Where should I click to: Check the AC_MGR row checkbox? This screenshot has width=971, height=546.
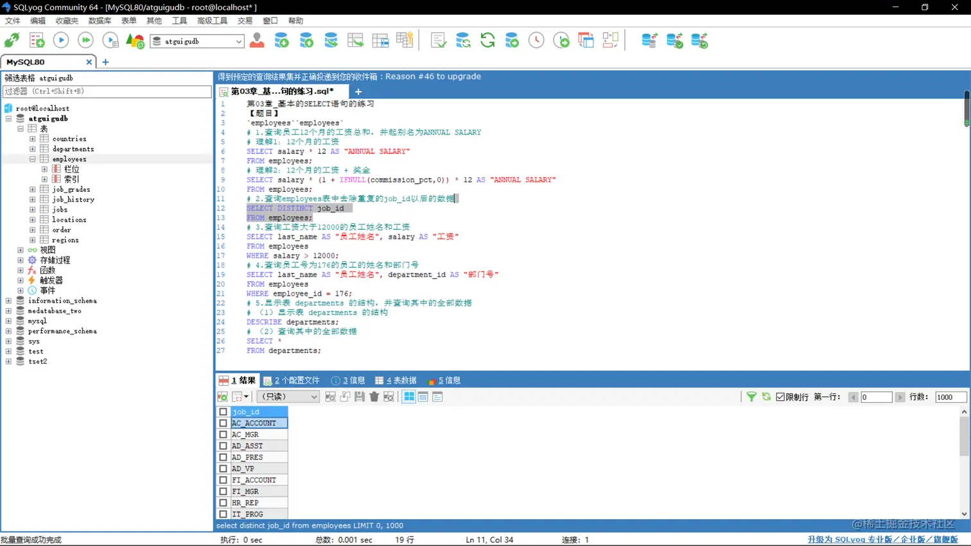coord(223,434)
